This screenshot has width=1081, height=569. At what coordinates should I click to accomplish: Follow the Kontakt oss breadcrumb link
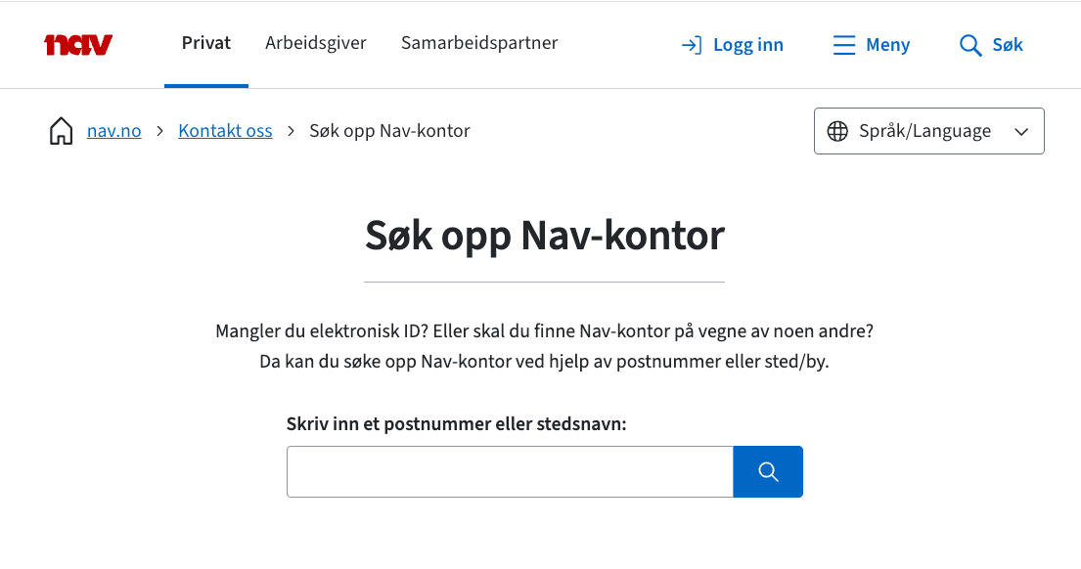point(225,130)
